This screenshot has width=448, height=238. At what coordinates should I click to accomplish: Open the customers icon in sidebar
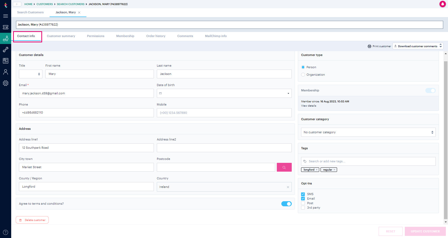tap(6, 38)
